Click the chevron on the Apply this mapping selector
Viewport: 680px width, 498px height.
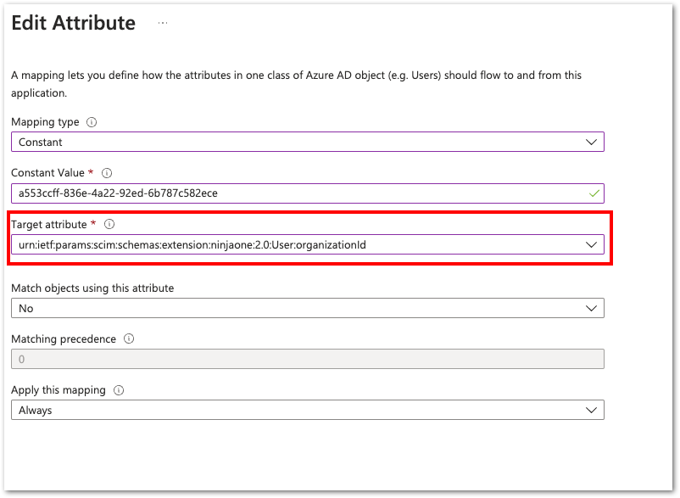pyautogui.click(x=591, y=409)
